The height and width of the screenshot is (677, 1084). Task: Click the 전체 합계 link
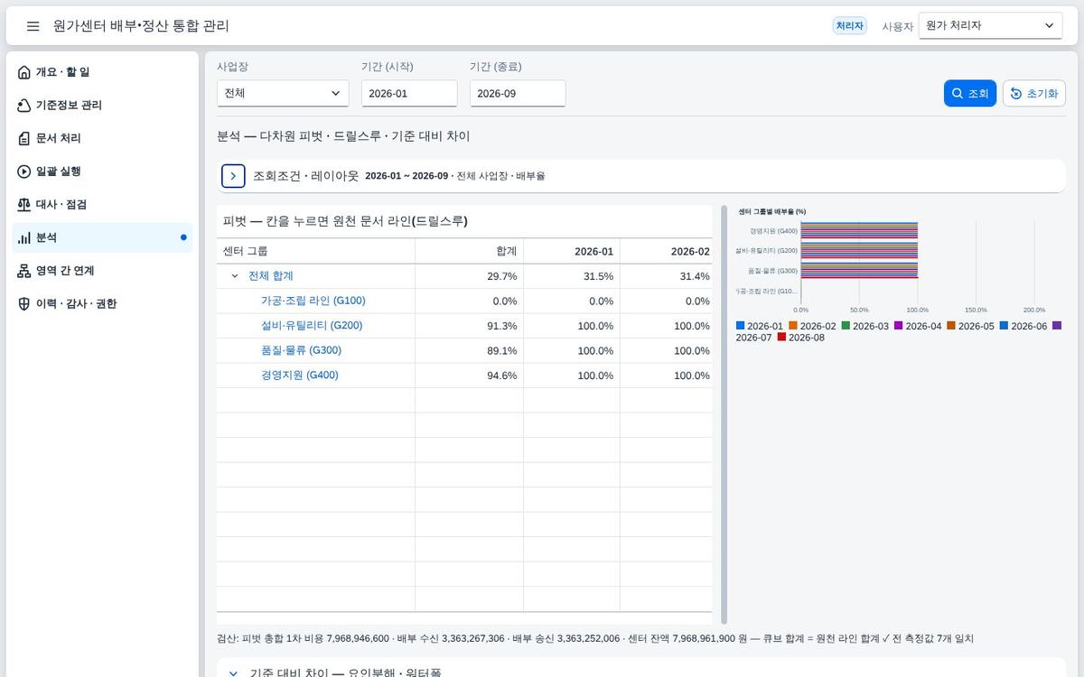pyautogui.click(x=271, y=276)
